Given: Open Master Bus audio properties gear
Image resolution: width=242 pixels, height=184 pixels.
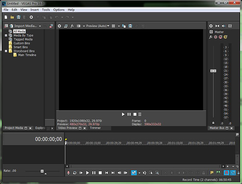Looking at the screenshot, I should coord(211,26).
